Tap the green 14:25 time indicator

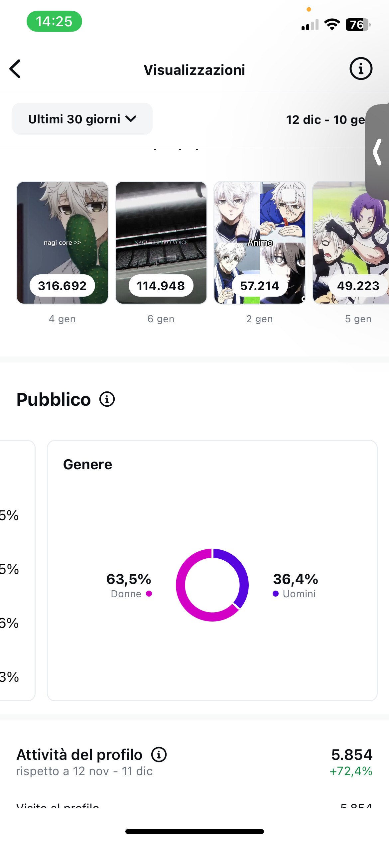[54, 22]
